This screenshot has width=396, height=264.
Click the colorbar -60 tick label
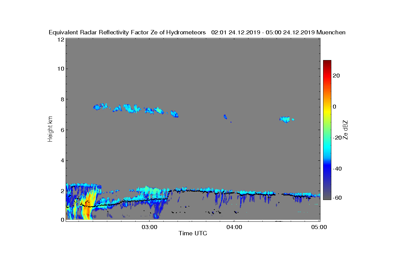pyautogui.click(x=337, y=198)
